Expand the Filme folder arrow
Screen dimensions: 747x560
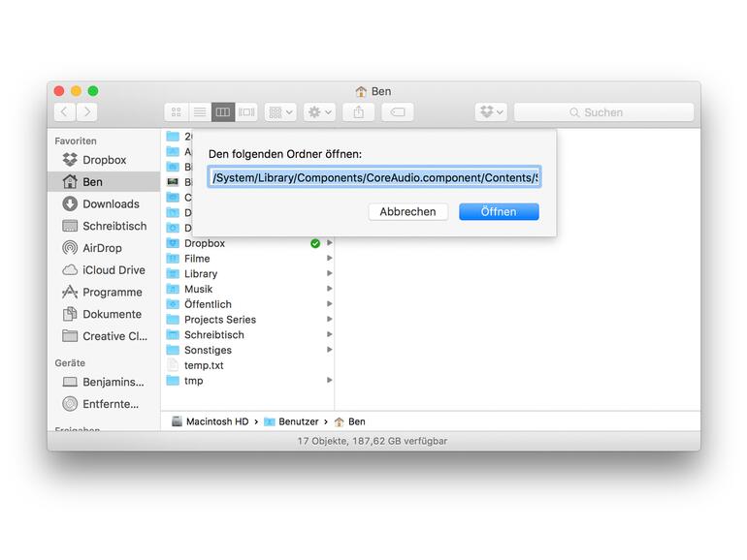[x=329, y=258]
